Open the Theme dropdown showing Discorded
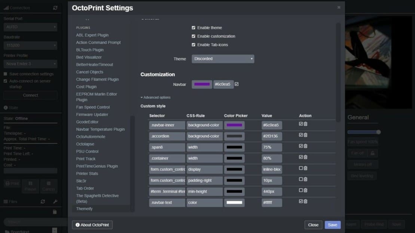This screenshot has width=415, height=233. (223, 59)
